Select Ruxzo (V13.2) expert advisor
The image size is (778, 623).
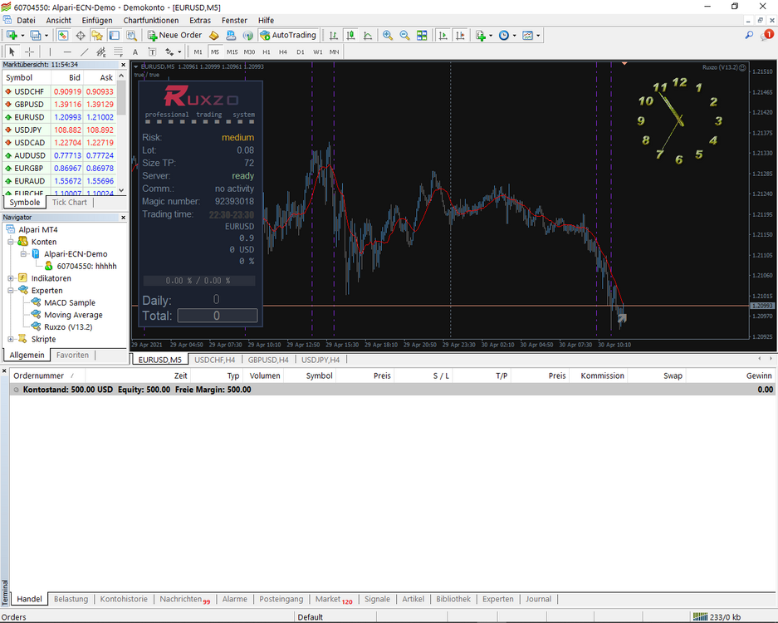(68, 327)
